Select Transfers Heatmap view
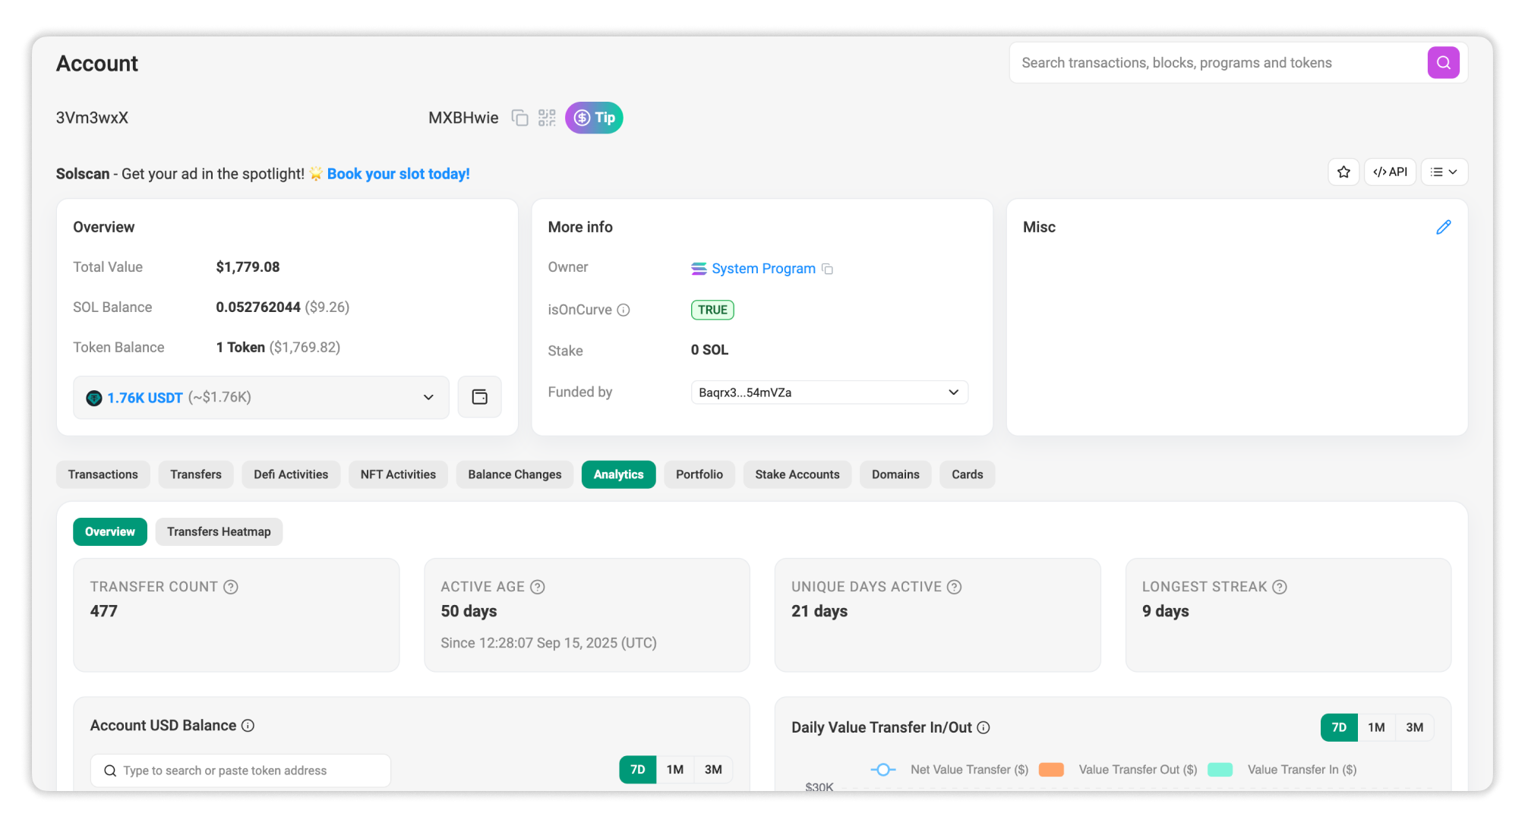 coord(219,531)
